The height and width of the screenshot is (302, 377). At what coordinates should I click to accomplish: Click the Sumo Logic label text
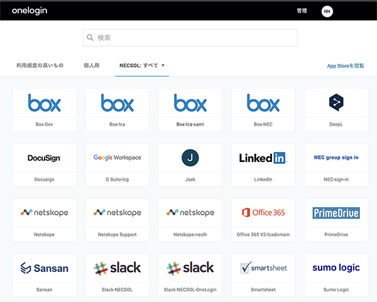(x=336, y=289)
